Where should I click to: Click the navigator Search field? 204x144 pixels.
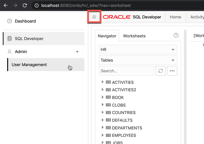126,71
